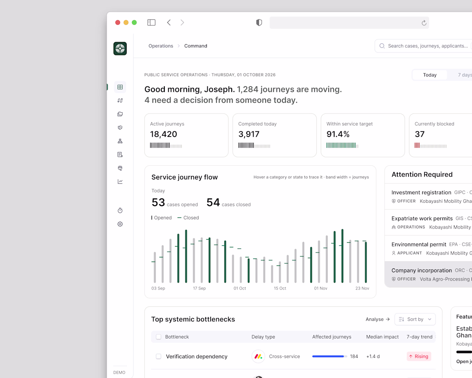Screen dimensions: 472x378
Task: Go forward with the browser forward arrow
Action: click(182, 23)
